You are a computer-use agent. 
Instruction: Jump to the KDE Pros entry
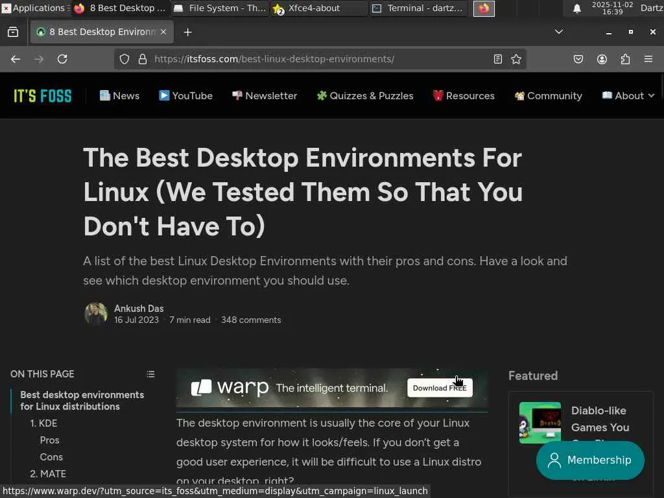coord(49,440)
